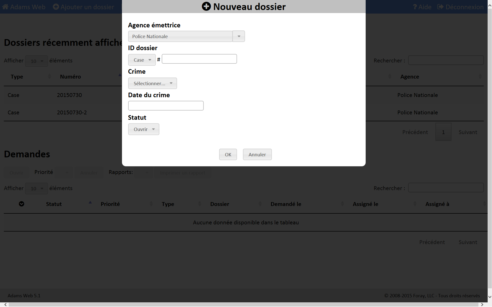Open the Crime Sélectionner dropdown
The height and width of the screenshot is (307, 492).
152,83
